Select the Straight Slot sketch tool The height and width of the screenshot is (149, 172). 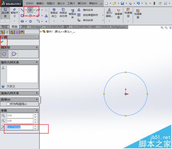pos(22,21)
